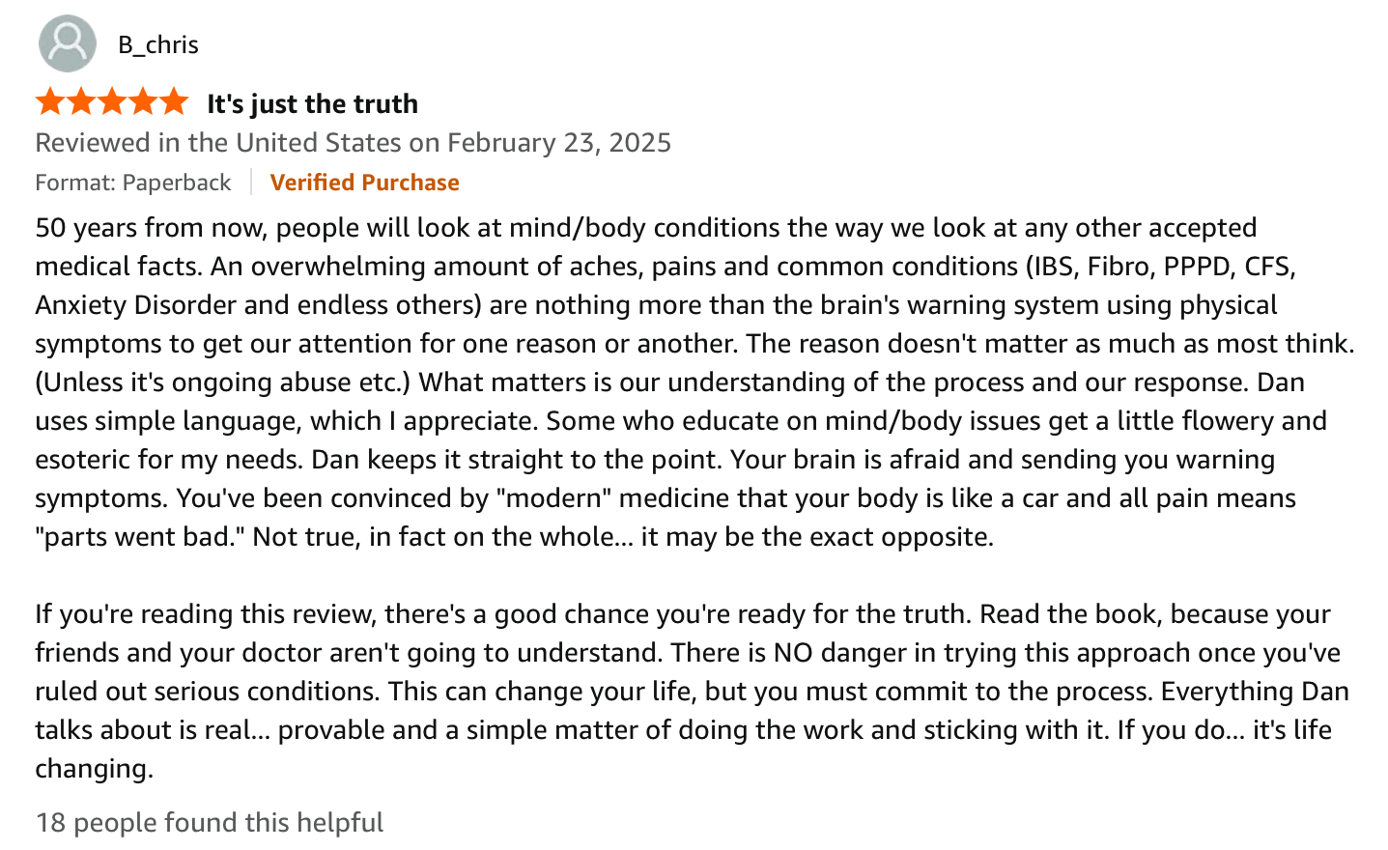Image resolution: width=1388 pixels, height=850 pixels.
Task: Open the B_chris reviewer profile name
Action: 157,44
